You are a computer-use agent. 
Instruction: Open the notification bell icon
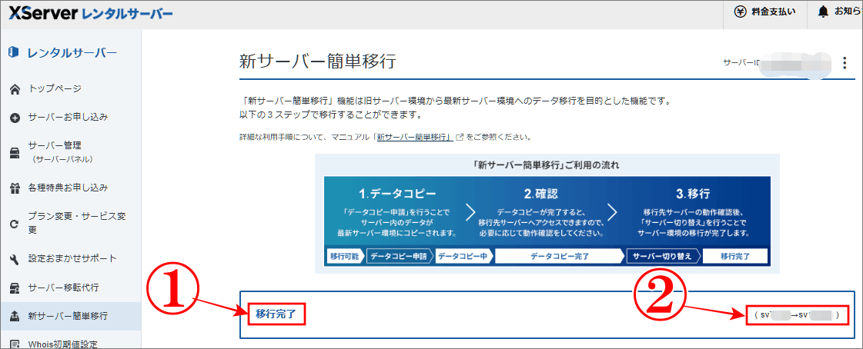click(x=824, y=12)
